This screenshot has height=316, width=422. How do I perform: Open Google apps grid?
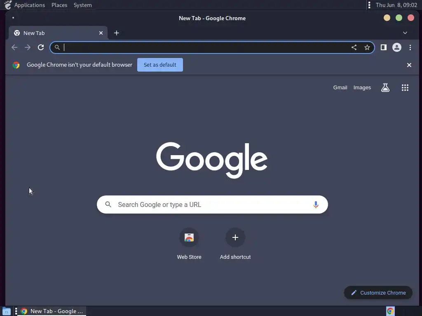click(405, 88)
